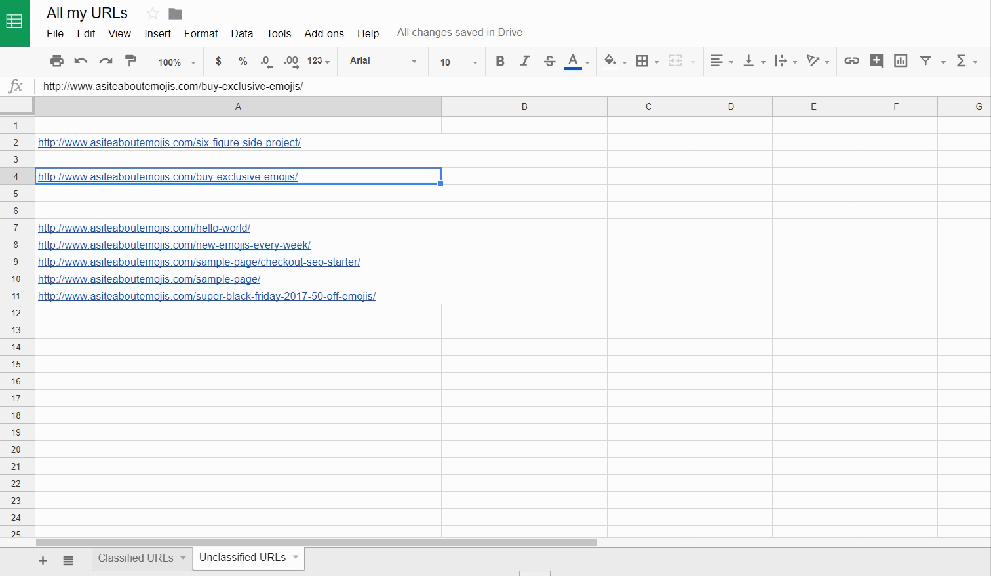Select the paint format tool
Image resolution: width=991 pixels, height=576 pixels.
point(130,61)
